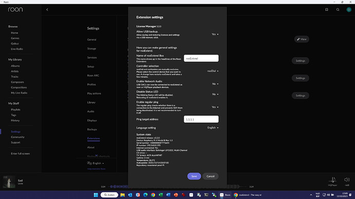355x199 pixels.
Task: Open About settings tab
Action: pyautogui.click(x=91, y=147)
